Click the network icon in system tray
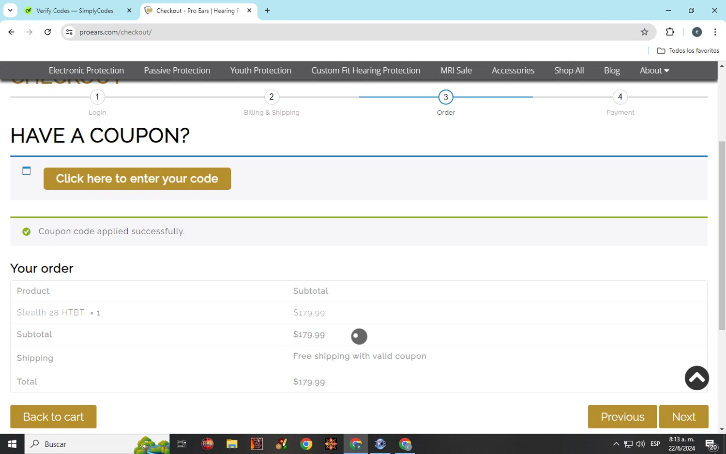Screen dimensions: 726x454 point(628,444)
